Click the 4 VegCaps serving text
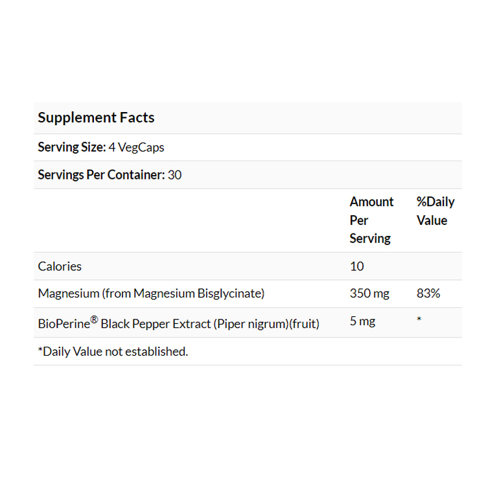The height and width of the screenshot is (486, 486). [137, 148]
